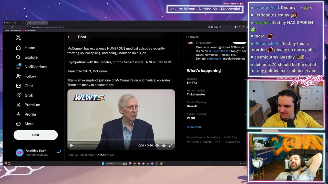The height and width of the screenshot is (184, 328).
Task: Open Nothing Burger bookmark
Action: 16,30
